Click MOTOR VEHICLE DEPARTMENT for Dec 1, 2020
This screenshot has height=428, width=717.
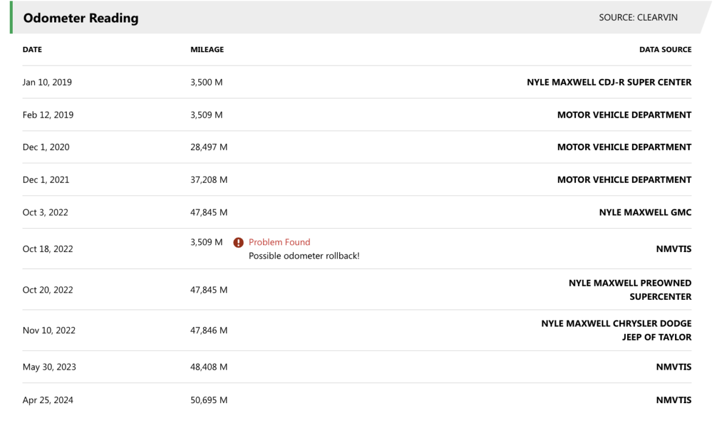pyautogui.click(x=624, y=147)
